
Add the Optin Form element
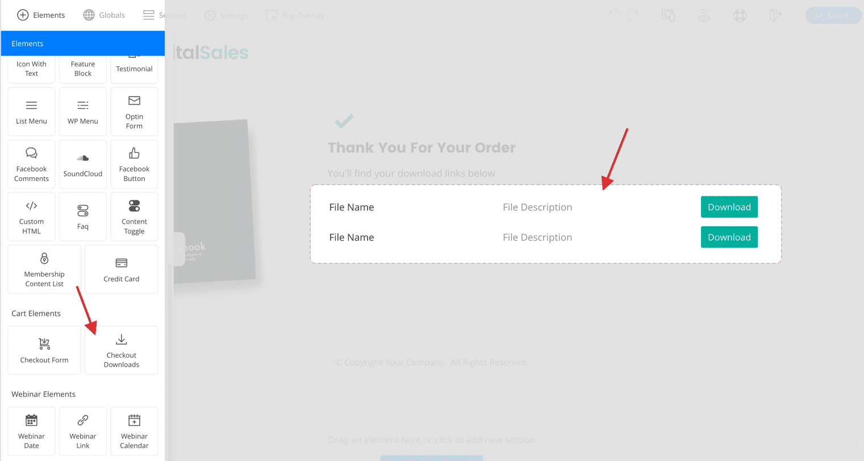134,112
